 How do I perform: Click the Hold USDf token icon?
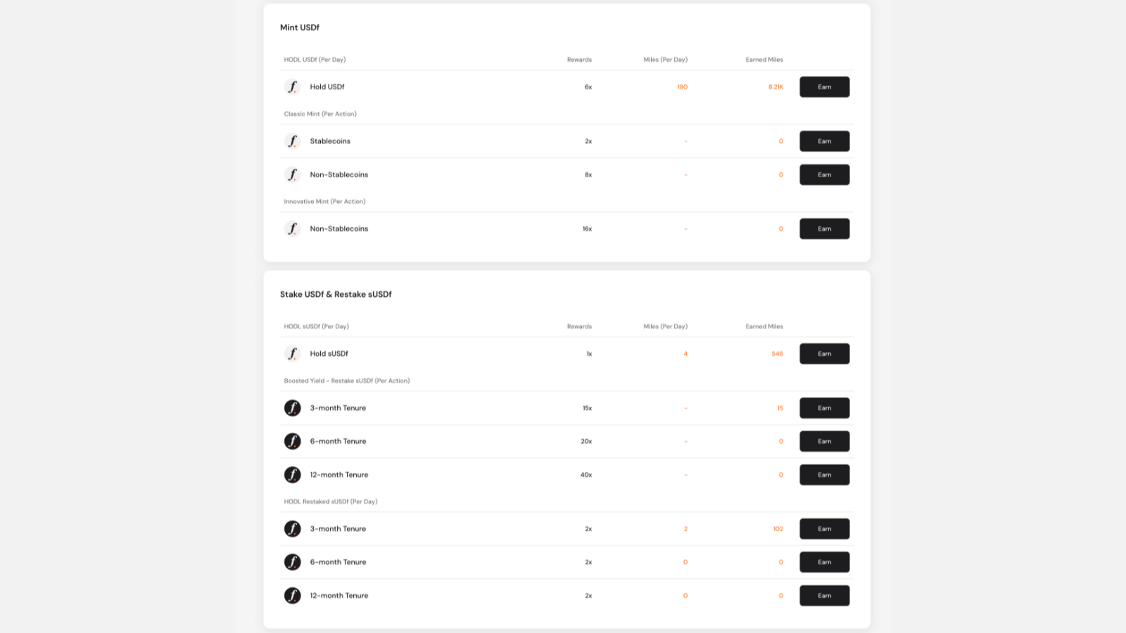pyautogui.click(x=292, y=87)
